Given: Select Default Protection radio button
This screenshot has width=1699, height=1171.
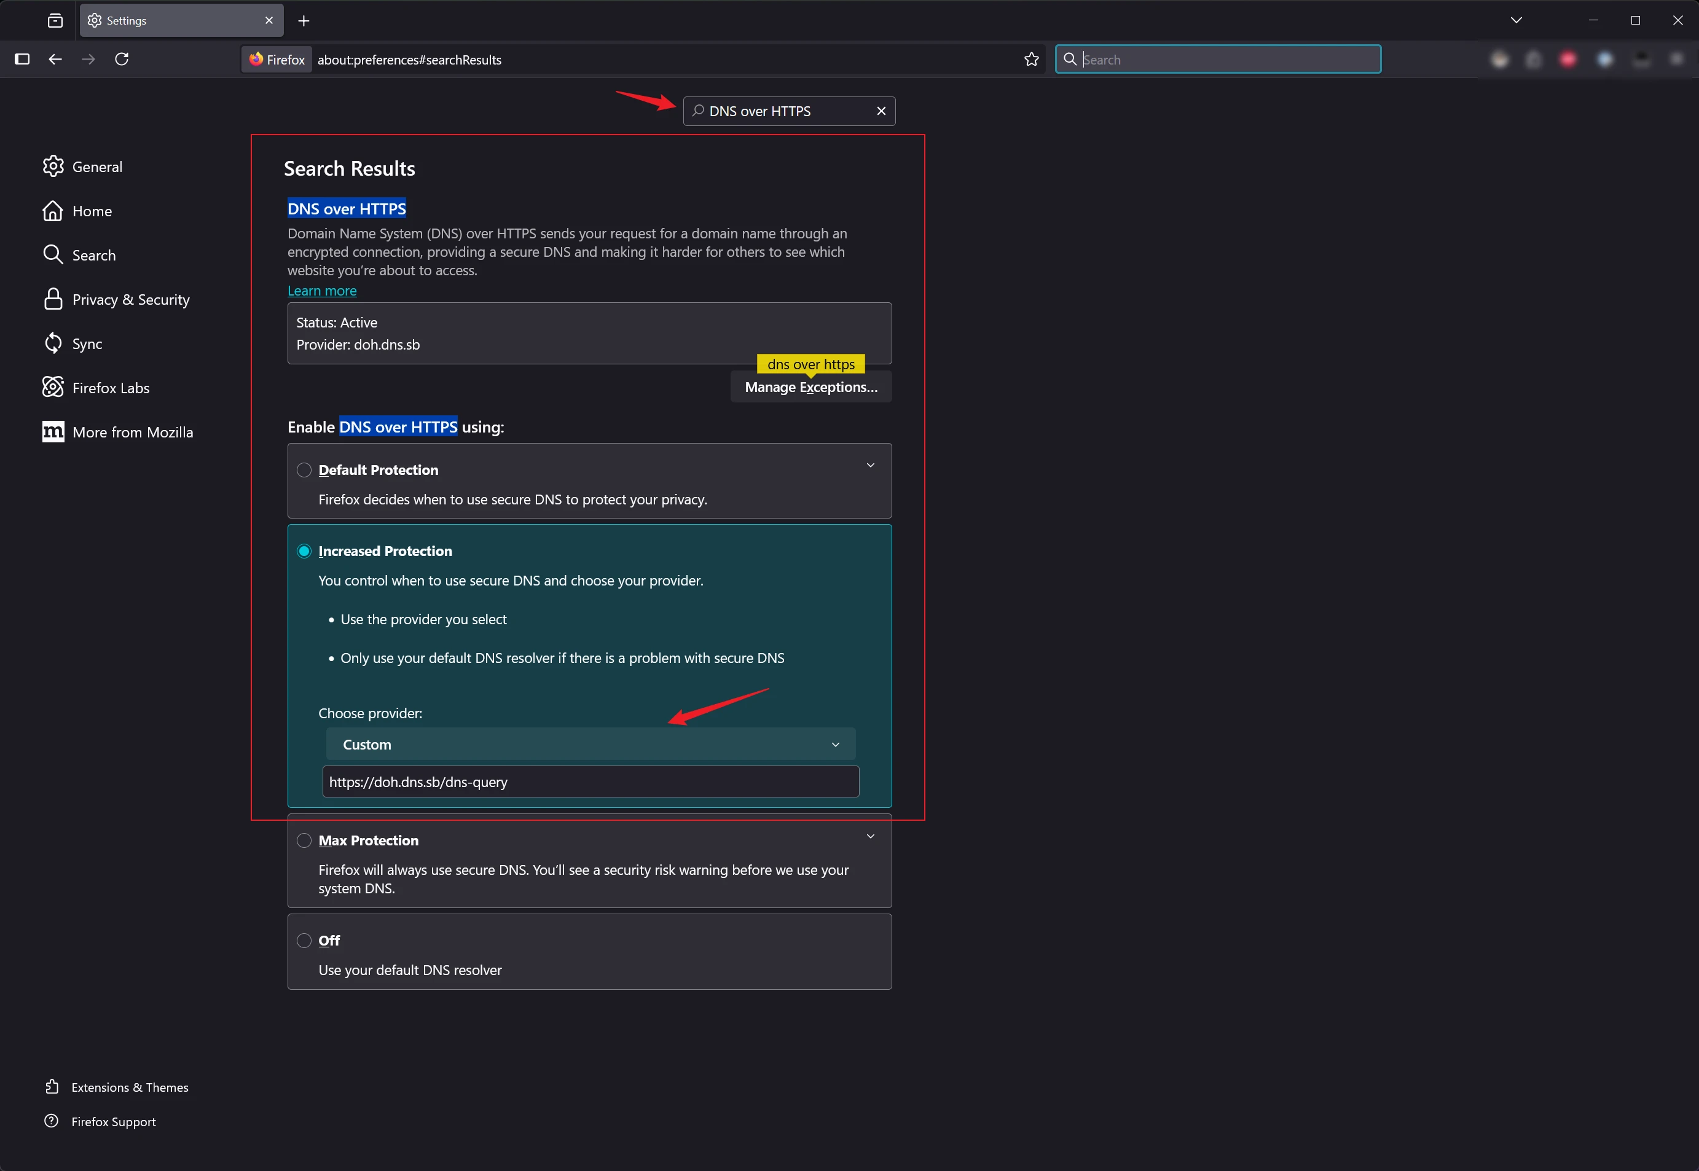Looking at the screenshot, I should (x=304, y=471).
